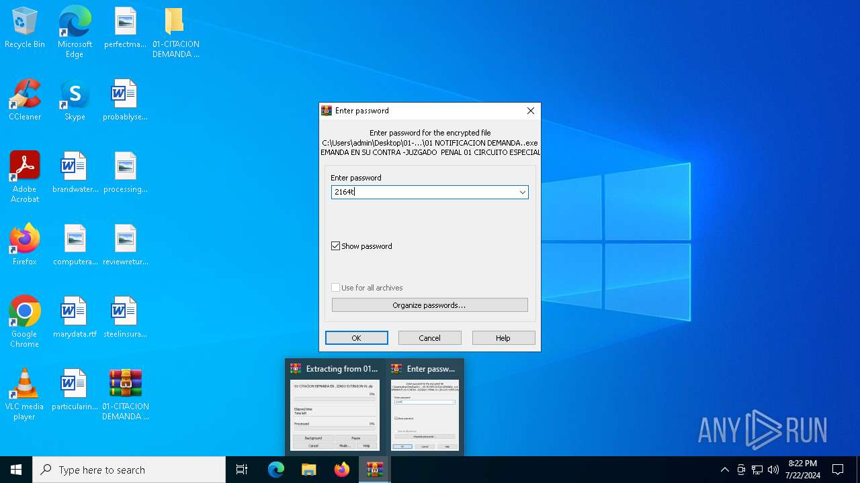Select the perfectma... image file icon
This screenshot has height=483, width=860.
coord(125,28)
